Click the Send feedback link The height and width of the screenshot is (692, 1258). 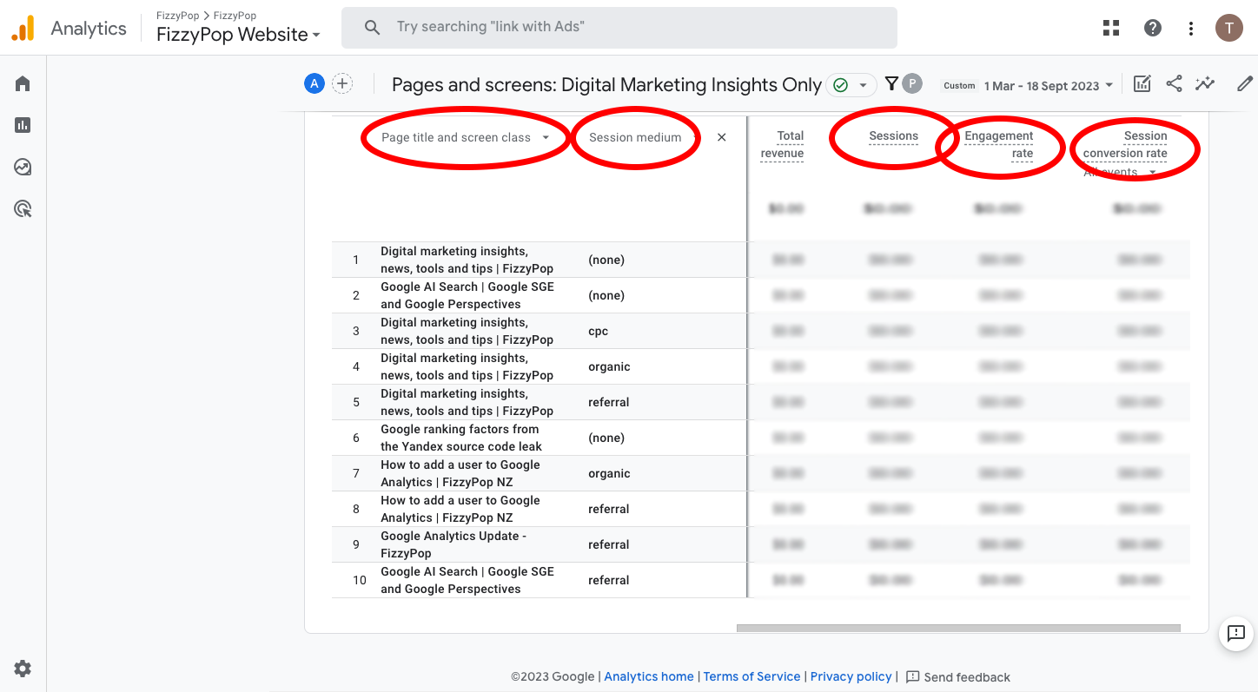[957, 677]
